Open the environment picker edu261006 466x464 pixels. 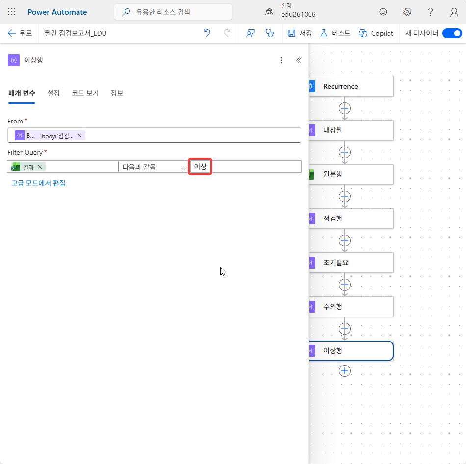290,11
